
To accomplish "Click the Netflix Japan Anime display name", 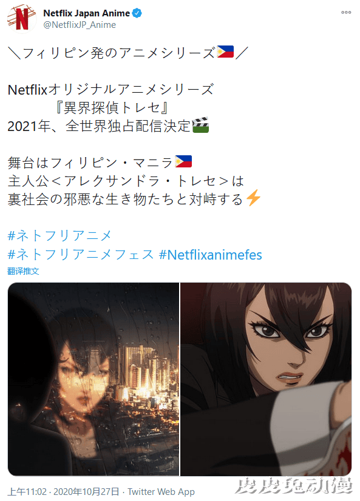I will coord(86,13).
